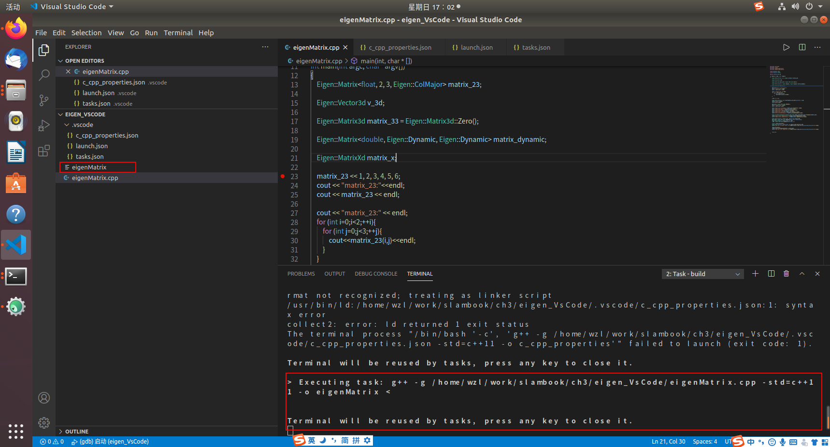Split the terminal panel

coord(771,274)
